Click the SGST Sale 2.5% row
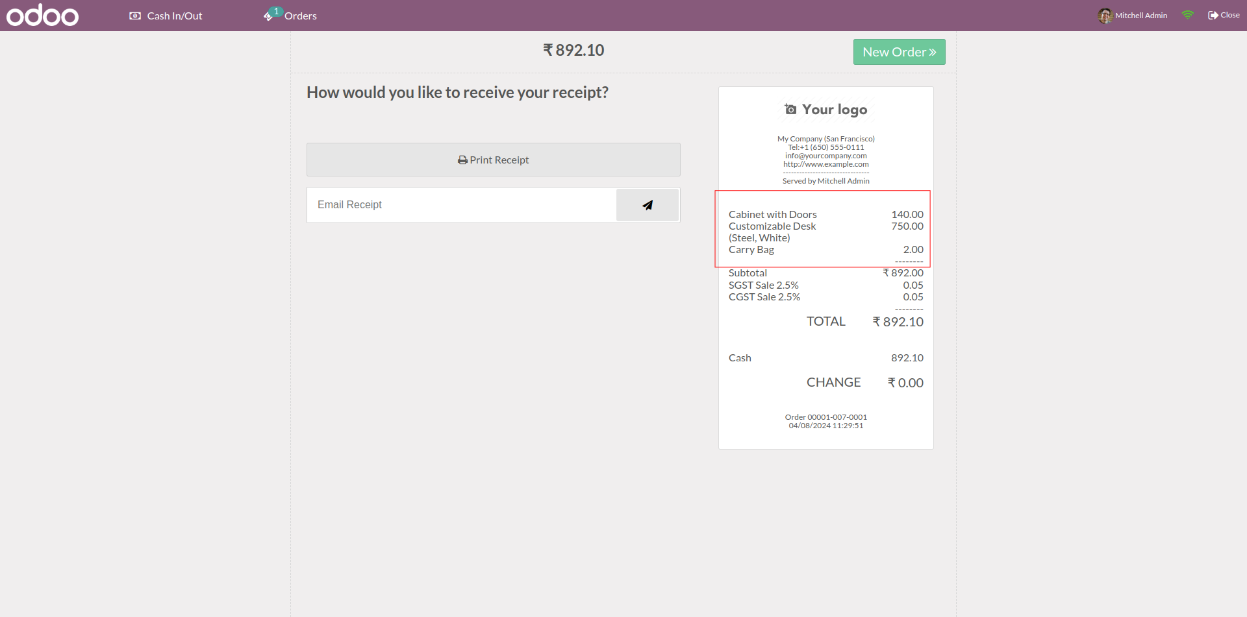The height and width of the screenshot is (617, 1247). click(825, 285)
